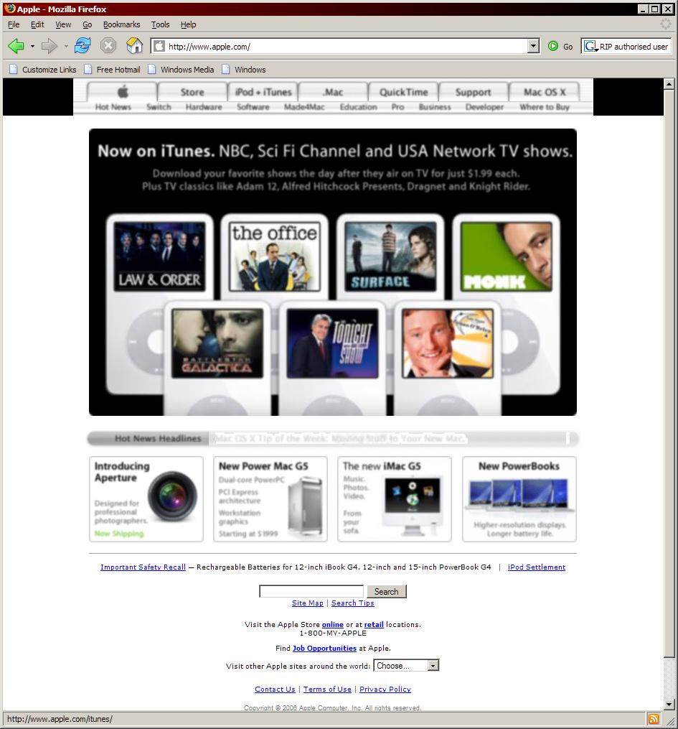This screenshot has height=729, width=678.
Task: Open the View menu
Action: click(63, 24)
